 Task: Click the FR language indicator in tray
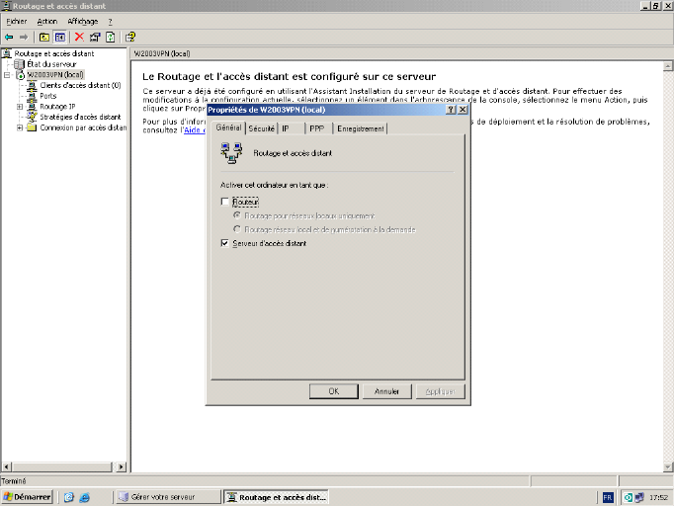(608, 497)
